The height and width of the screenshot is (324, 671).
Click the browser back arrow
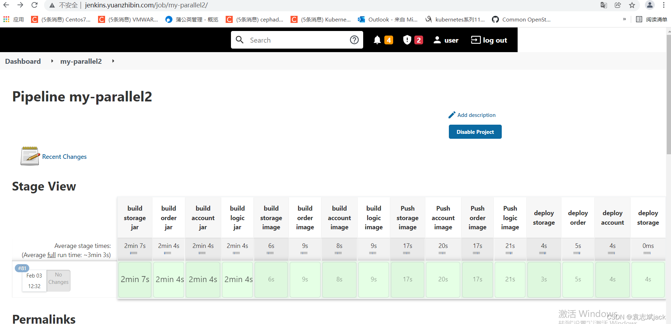pos(6,5)
